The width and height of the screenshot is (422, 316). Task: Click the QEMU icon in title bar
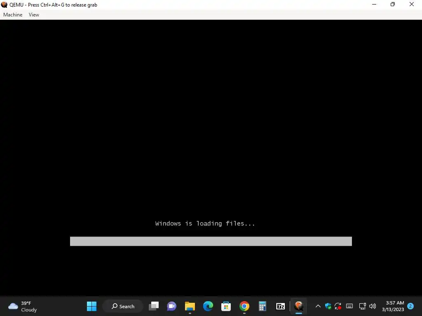point(4,5)
